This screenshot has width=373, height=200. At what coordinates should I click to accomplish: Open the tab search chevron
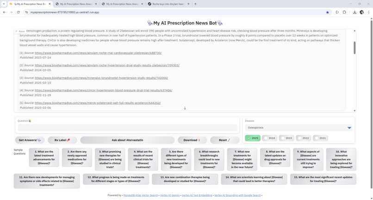pyautogui.click(x=4, y=4)
